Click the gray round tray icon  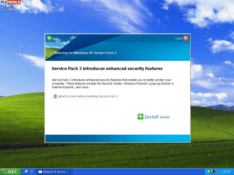coord(217,171)
